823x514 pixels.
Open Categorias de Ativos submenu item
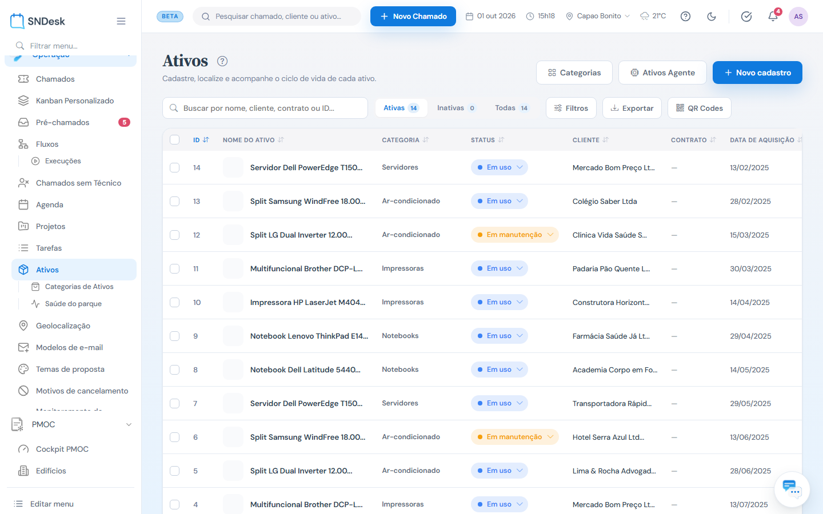79,287
